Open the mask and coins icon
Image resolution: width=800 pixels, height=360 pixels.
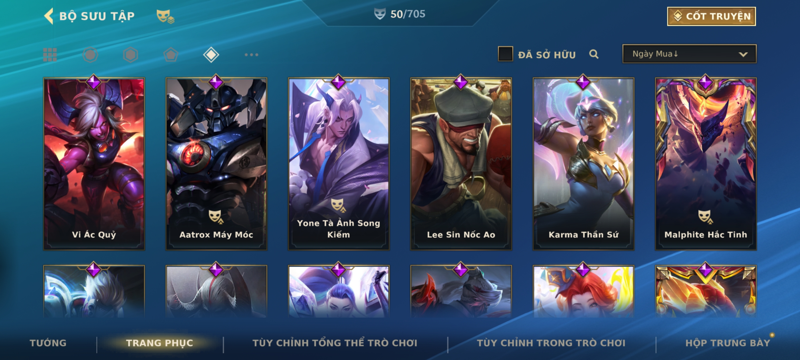coord(165,16)
